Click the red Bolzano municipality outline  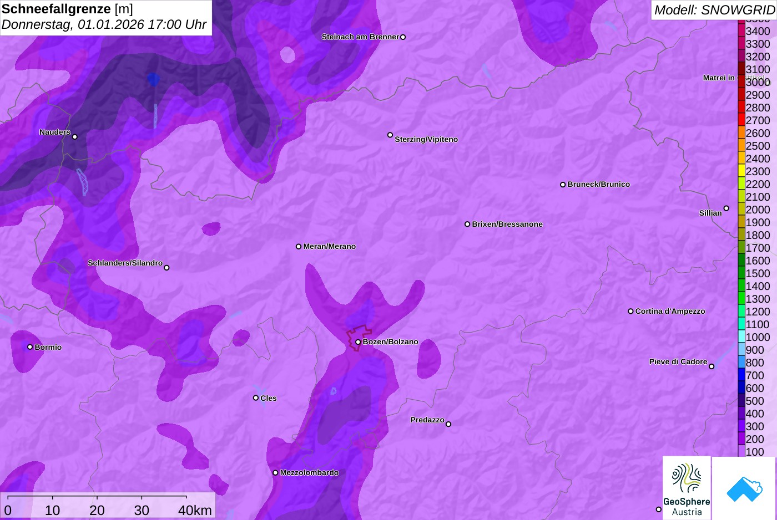click(x=359, y=338)
